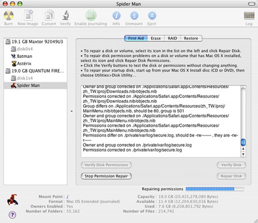This screenshot has width=258, height=223.
Task: Open the Log toolbar icon
Action: [249, 15]
